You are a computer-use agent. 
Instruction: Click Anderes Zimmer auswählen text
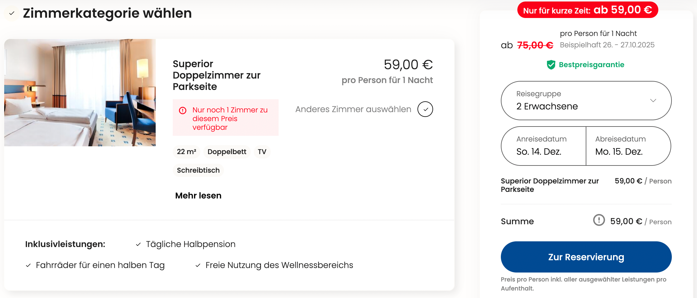tap(353, 109)
